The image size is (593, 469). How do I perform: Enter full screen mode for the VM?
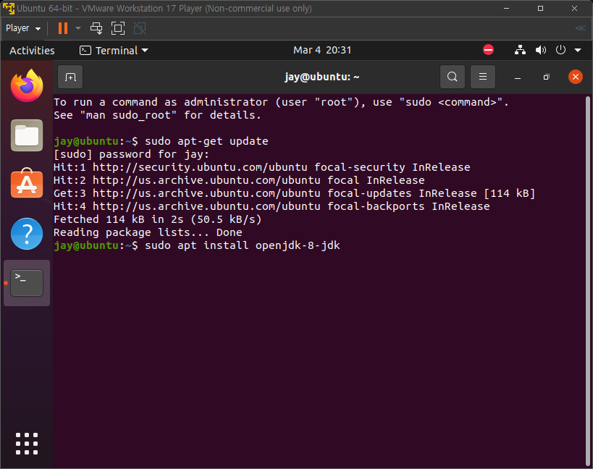tap(117, 28)
